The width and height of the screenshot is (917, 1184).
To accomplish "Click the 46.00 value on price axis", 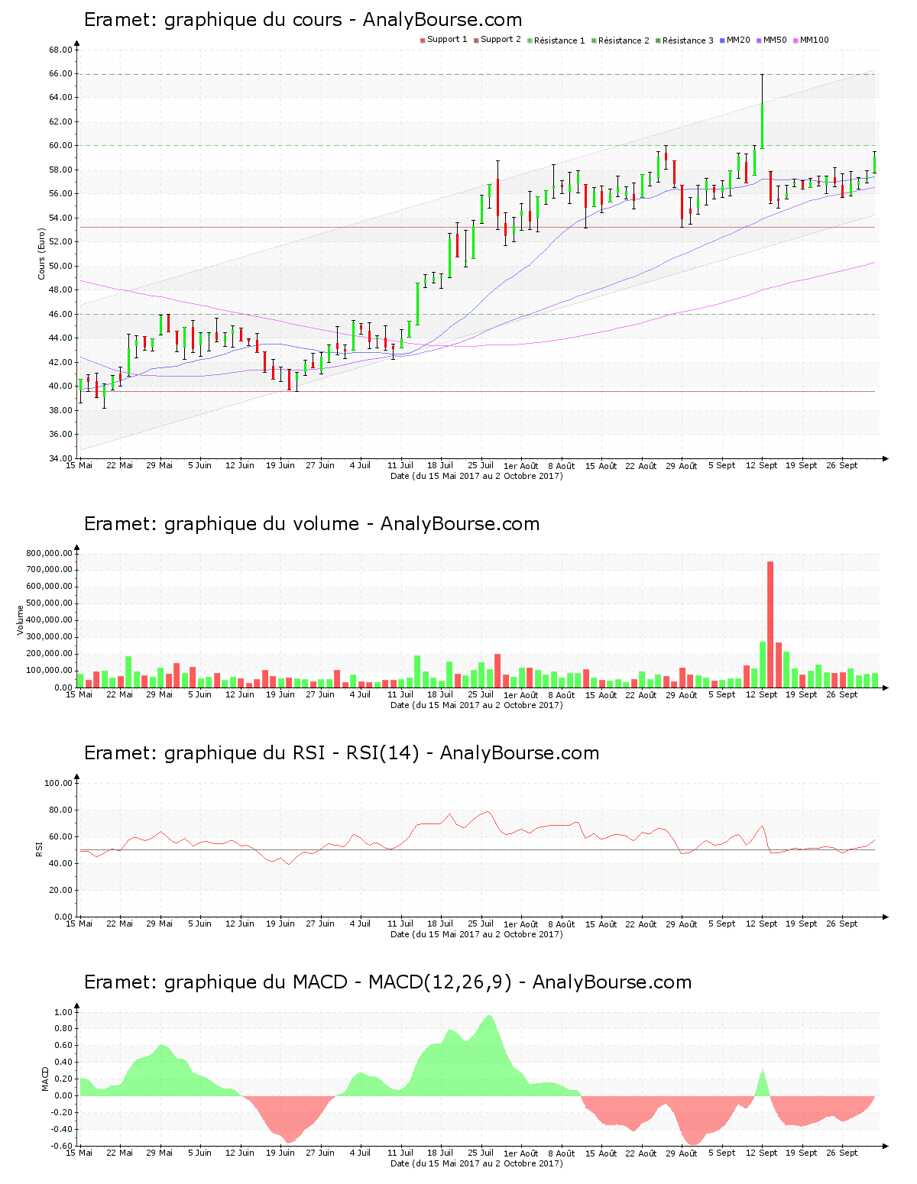I will (x=60, y=315).
